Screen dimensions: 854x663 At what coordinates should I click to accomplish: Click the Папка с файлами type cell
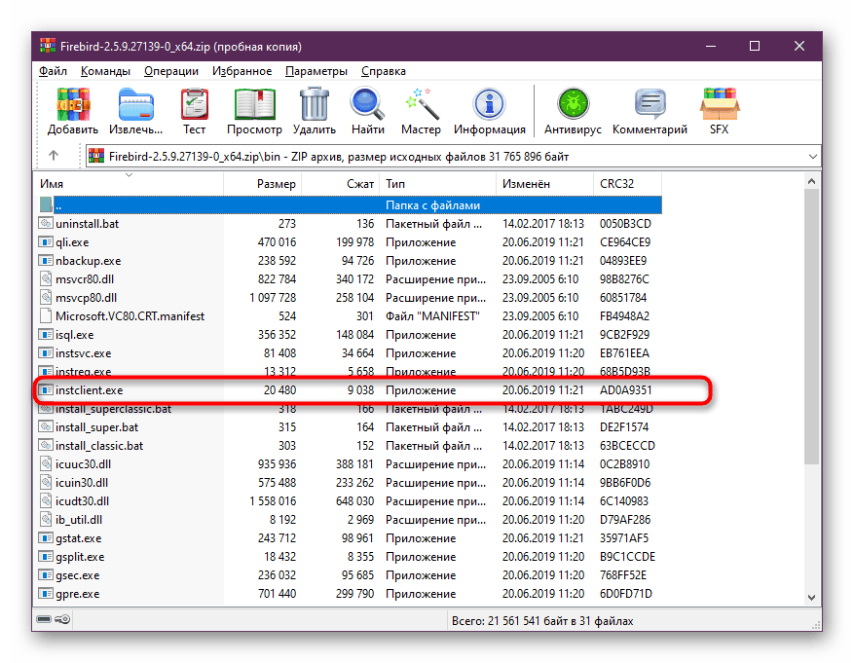click(x=433, y=205)
